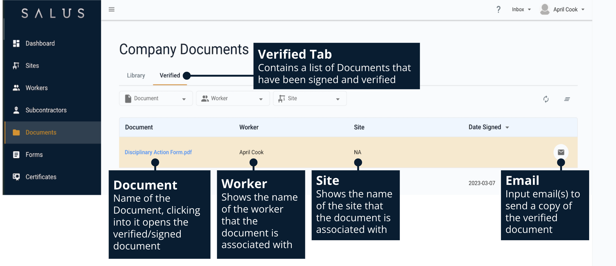Switch to the Library tab
This screenshot has width=616, height=266.
(x=136, y=75)
